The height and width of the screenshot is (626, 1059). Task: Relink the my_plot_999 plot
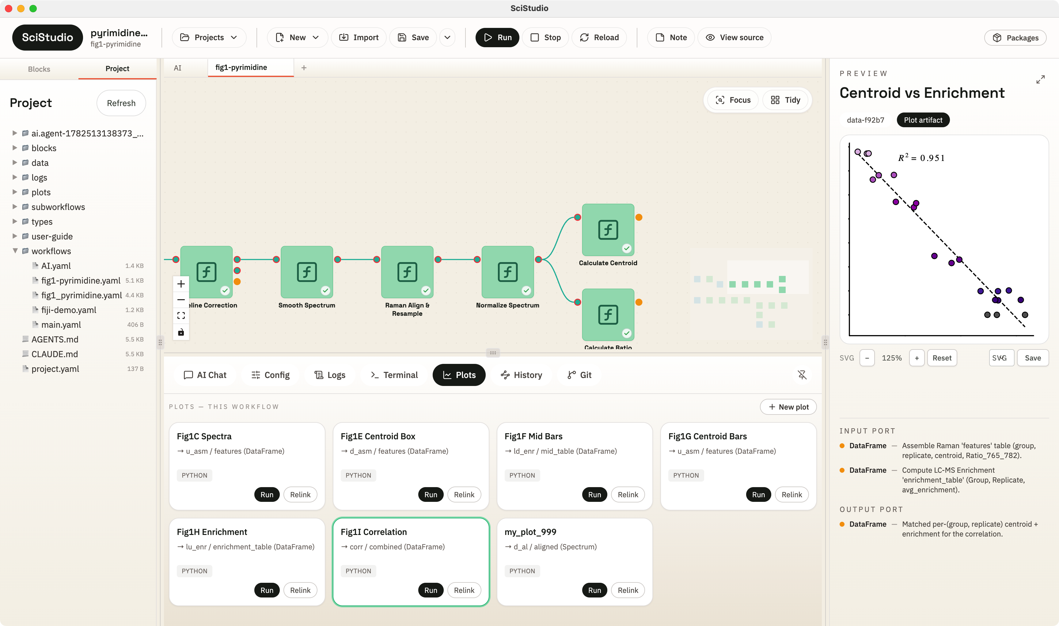coord(628,590)
